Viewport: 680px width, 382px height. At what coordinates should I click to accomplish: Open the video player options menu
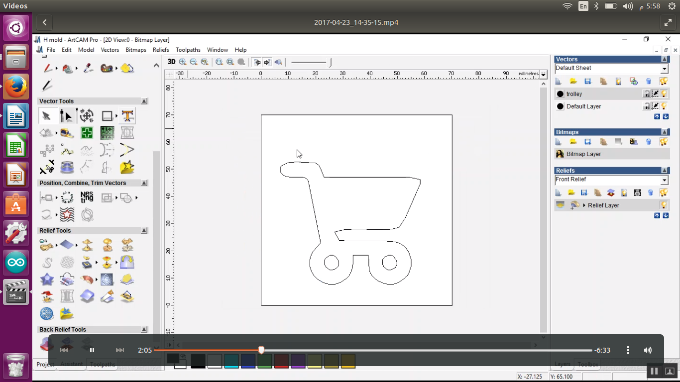(x=628, y=350)
